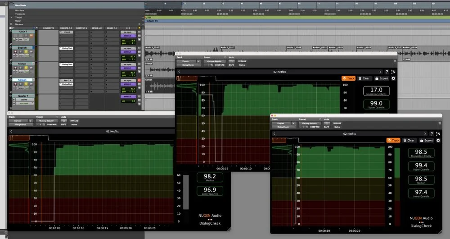
Task: Go to previous preset arrow in English DialogCheck
Action: (274, 134)
